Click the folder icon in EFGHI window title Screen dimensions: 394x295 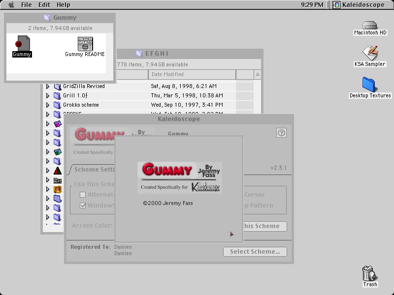pyautogui.click(x=139, y=54)
